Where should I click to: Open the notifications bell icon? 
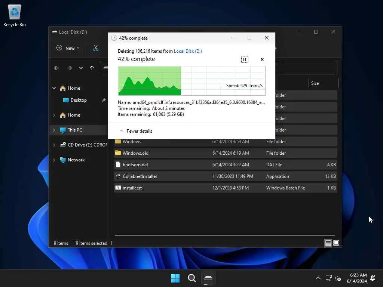tap(373, 278)
